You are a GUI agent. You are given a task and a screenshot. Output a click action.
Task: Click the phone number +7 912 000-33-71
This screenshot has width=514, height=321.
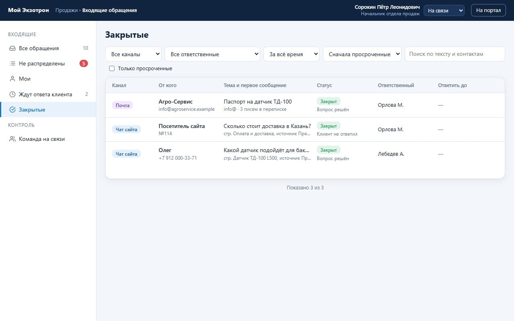pyautogui.click(x=178, y=158)
